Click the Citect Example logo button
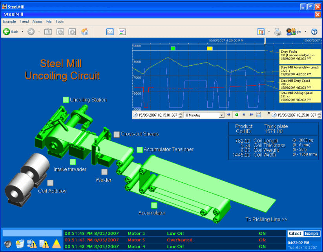 click(304, 234)
